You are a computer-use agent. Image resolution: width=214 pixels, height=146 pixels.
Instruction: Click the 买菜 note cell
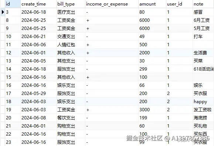pyautogui.click(x=203, y=61)
